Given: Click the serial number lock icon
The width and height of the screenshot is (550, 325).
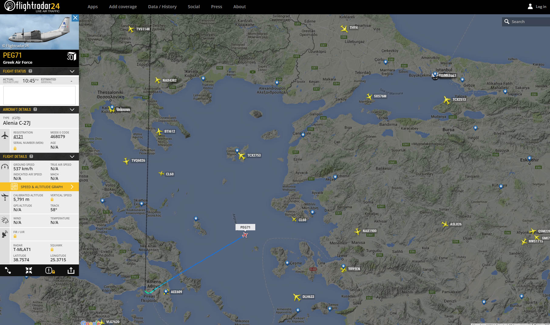Looking at the screenshot, I should point(15,148).
